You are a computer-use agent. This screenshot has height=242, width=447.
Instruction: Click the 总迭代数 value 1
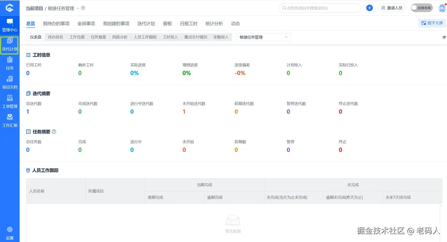click(28, 112)
